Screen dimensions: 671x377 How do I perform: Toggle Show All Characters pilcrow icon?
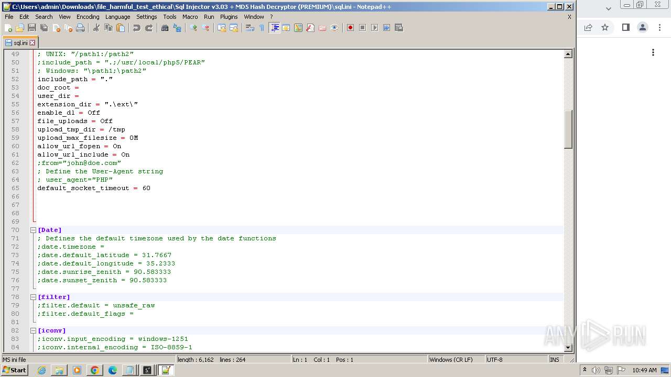(262, 28)
